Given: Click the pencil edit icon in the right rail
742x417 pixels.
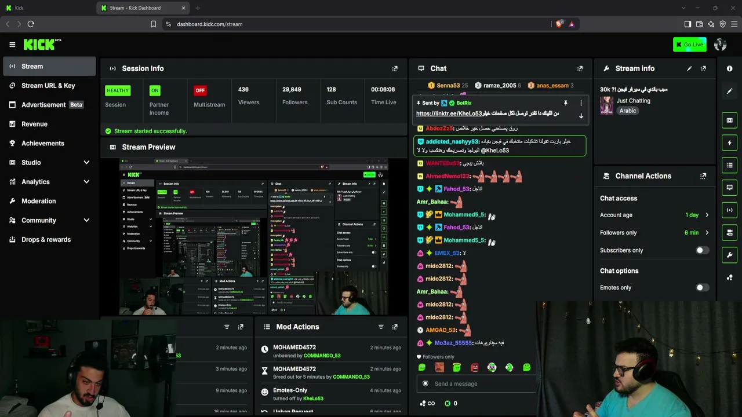Looking at the screenshot, I should (729, 91).
